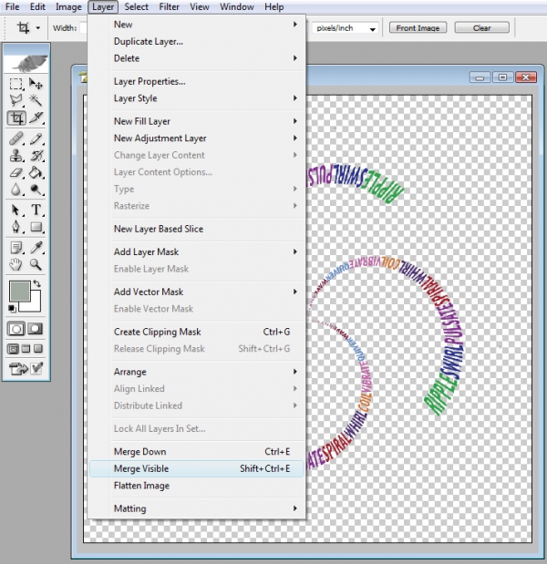Maximize the document window
Screen dimensions: 547x564
[502, 77]
